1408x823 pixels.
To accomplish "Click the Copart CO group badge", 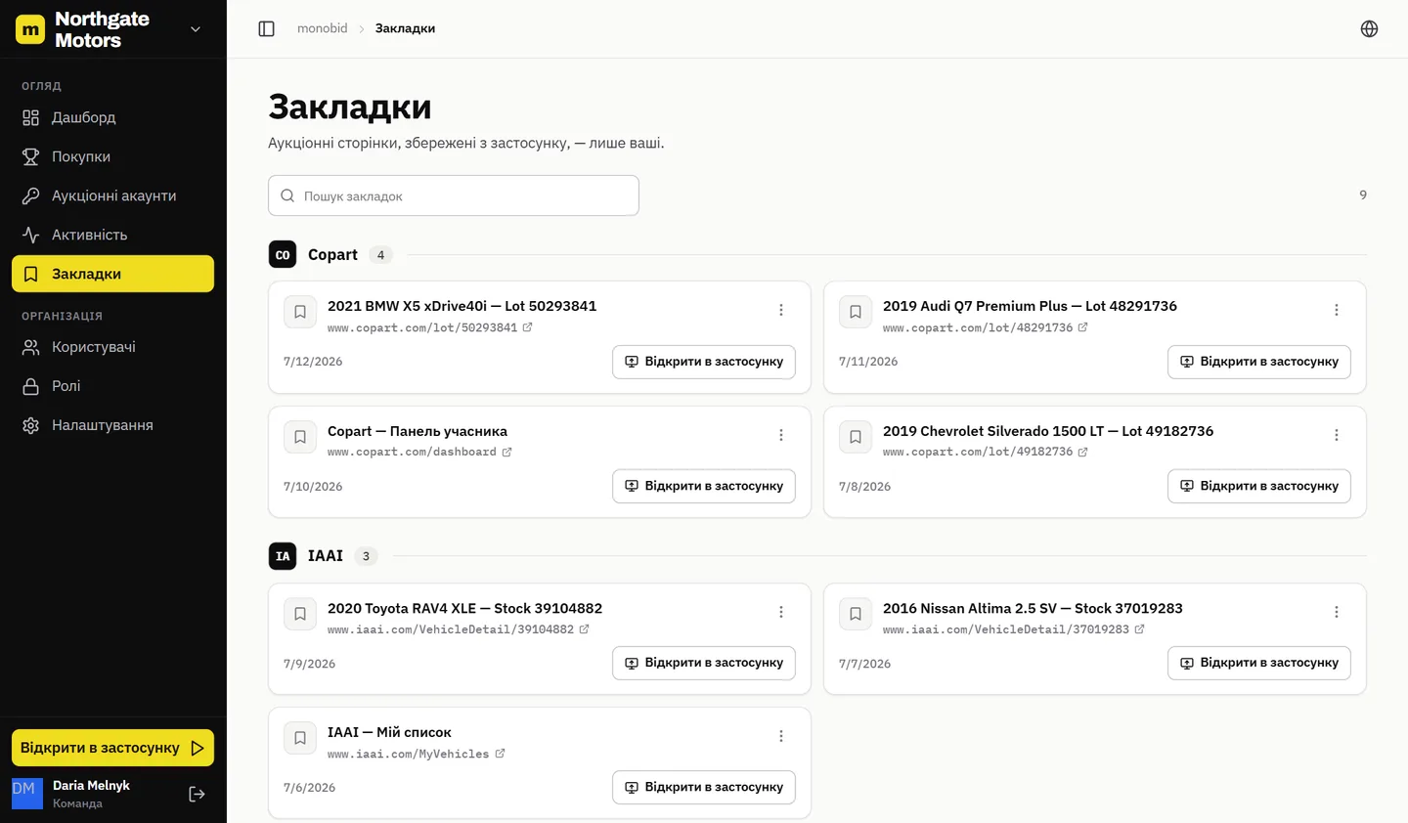I will 283,254.
